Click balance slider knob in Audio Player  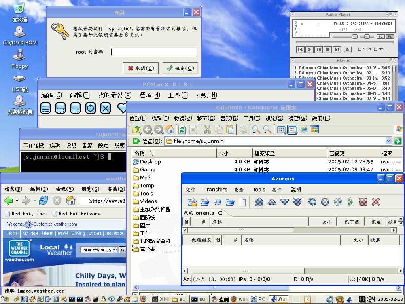coord(367,36)
